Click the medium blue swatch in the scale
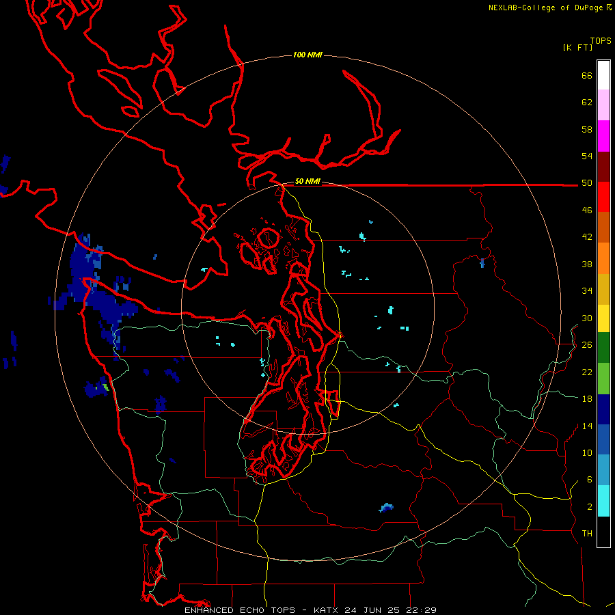Image resolution: width=615 pixels, height=615 pixels. click(603, 439)
